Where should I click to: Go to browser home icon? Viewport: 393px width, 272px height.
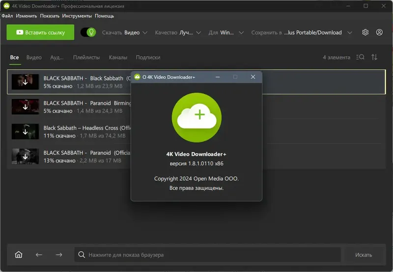point(19,254)
